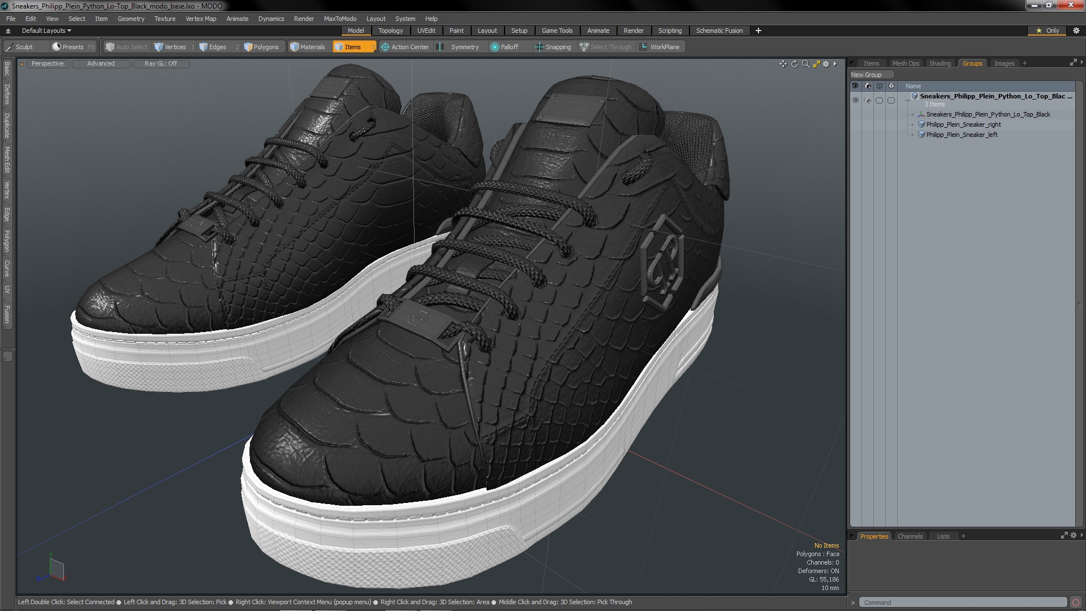
Task: Select Sneakers_Philipp_Plein_Python_Lo_Top_Black locator item
Action: (988, 114)
